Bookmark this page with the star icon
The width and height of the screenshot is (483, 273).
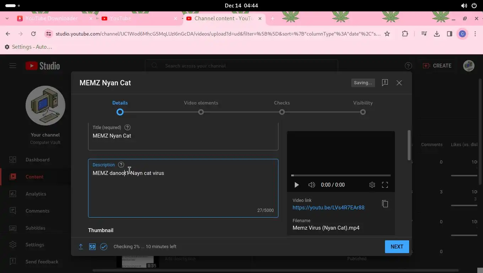[x=387, y=34]
